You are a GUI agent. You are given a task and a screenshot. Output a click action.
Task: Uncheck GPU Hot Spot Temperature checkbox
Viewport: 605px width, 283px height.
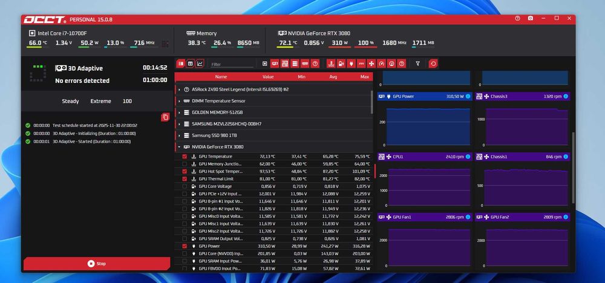tap(185, 171)
